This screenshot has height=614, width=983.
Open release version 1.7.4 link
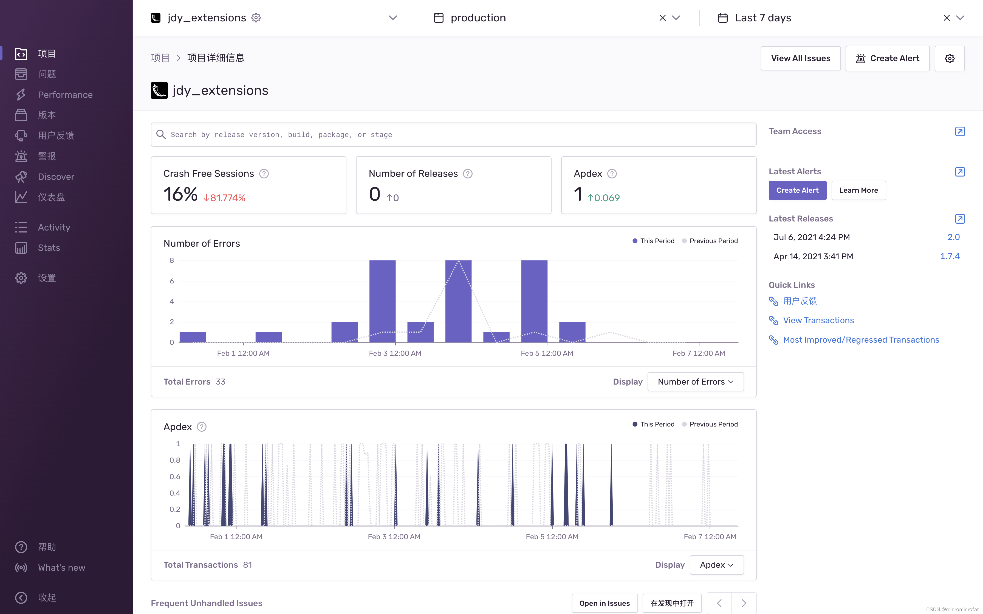950,256
